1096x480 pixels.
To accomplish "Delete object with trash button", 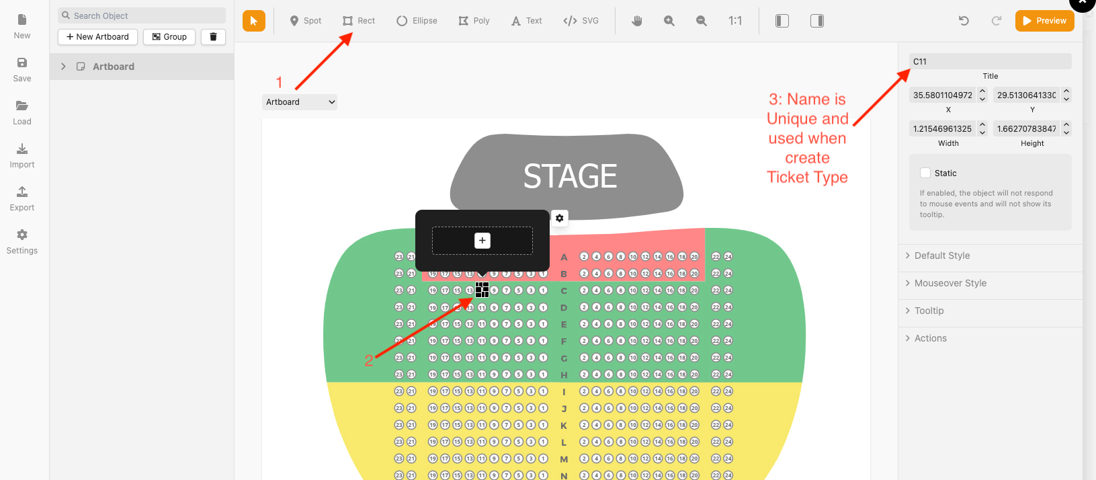I will [213, 37].
